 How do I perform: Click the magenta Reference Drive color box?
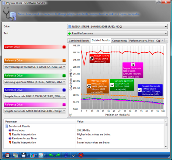pos(64,105)
